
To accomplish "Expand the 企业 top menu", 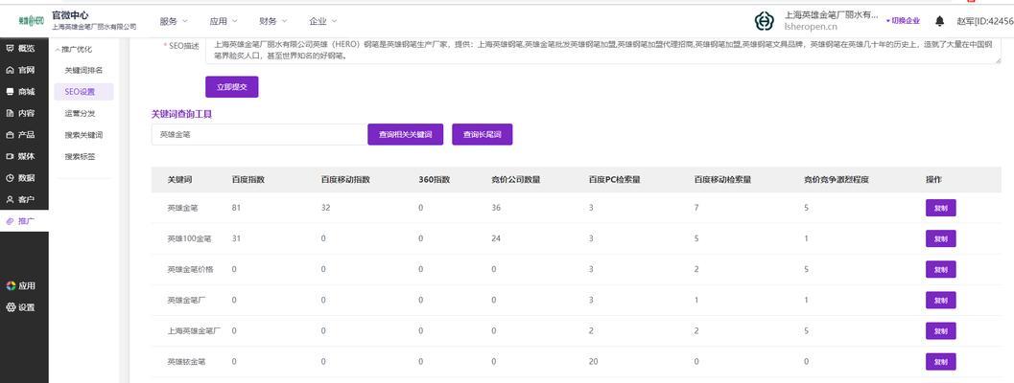I will pyautogui.click(x=322, y=21).
